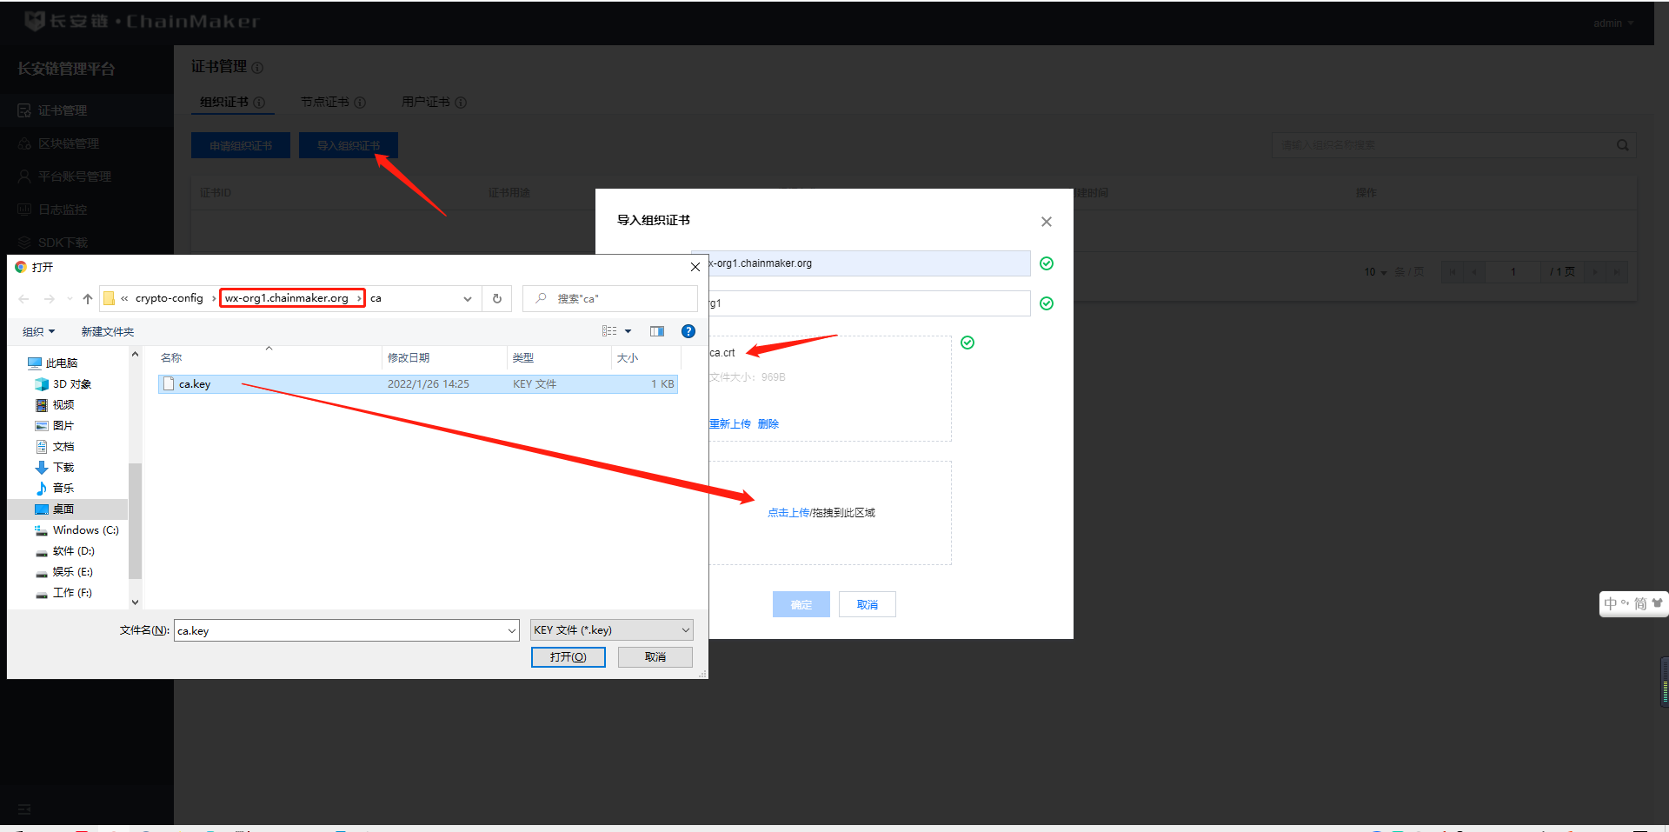Click the info icon beside 用户证书

461,103
